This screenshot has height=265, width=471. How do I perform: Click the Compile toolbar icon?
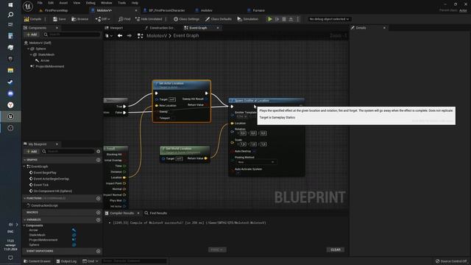point(26,19)
